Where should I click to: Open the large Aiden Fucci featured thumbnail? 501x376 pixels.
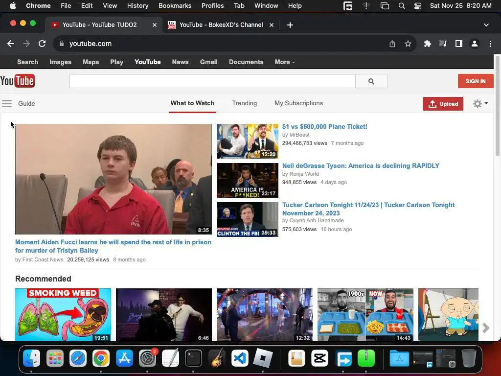pos(114,179)
